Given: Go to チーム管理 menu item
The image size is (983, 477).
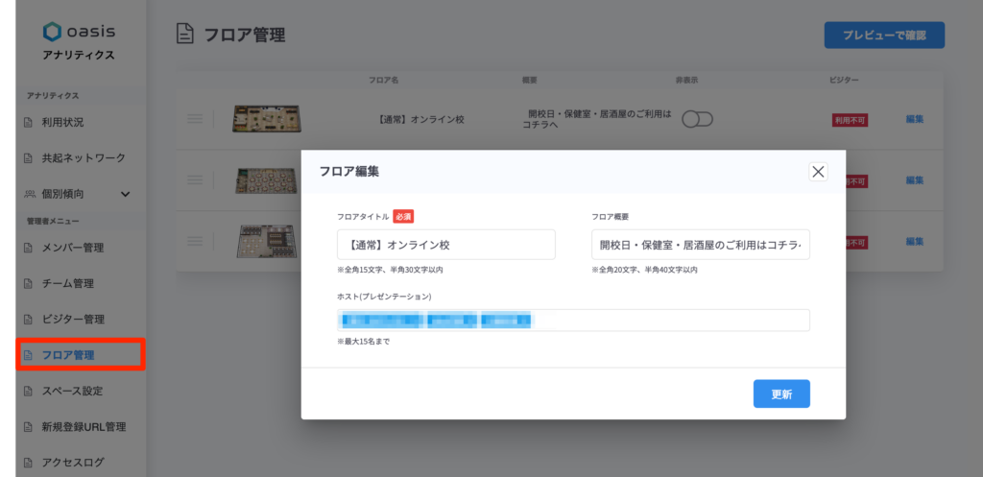Looking at the screenshot, I should point(67,283).
